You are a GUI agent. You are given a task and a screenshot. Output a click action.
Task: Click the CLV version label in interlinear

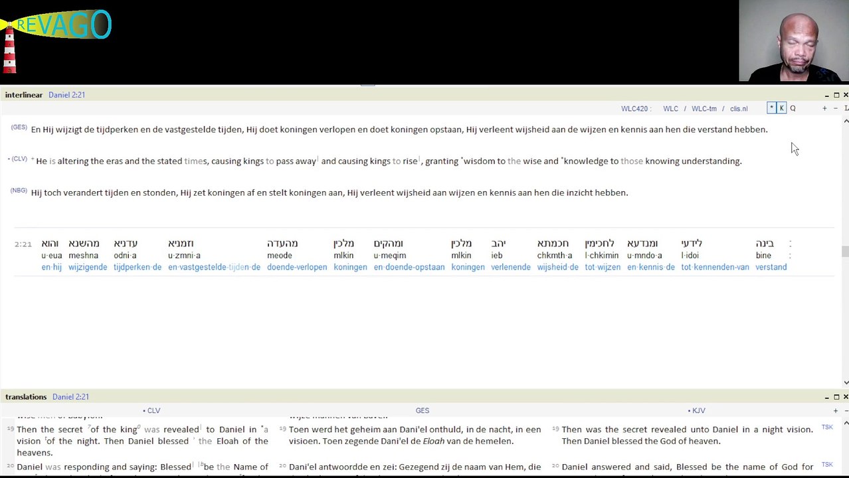click(19, 159)
